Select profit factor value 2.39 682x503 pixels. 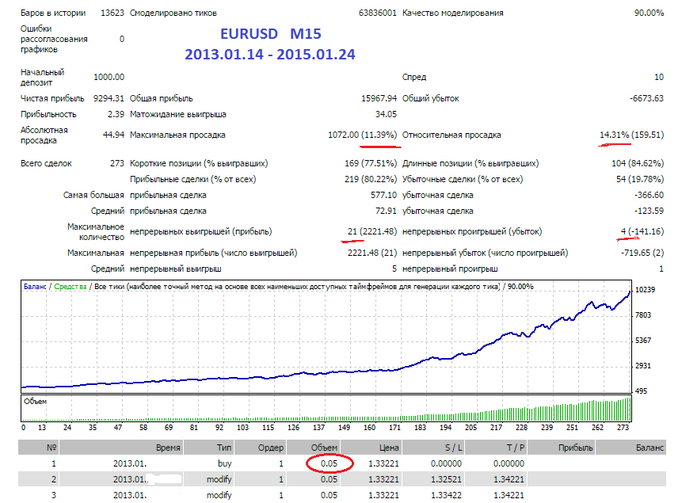point(116,114)
